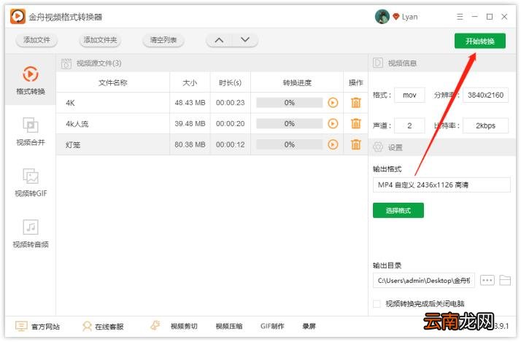Delete the 灯笼 file row

(x=356, y=144)
